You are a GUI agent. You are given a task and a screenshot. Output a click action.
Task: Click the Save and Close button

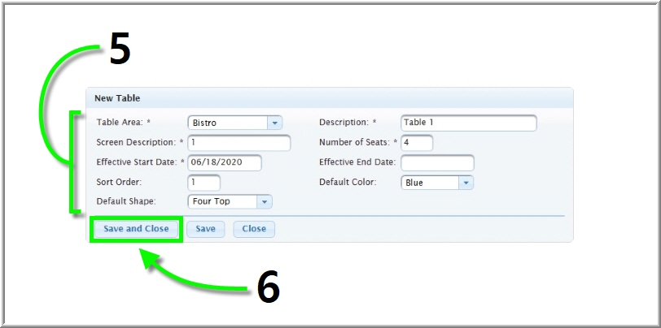click(x=136, y=229)
